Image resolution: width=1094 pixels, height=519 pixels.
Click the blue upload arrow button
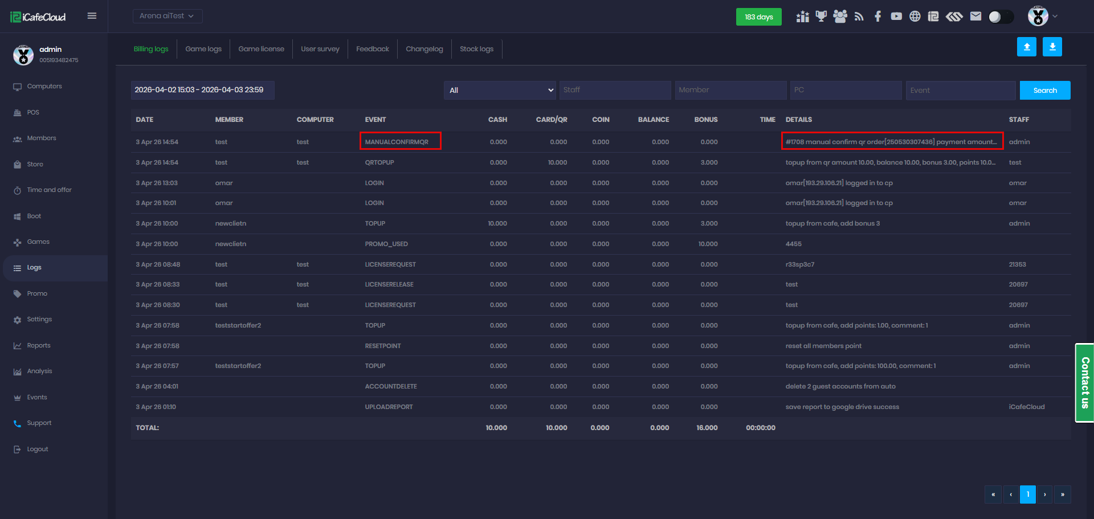coord(1026,47)
